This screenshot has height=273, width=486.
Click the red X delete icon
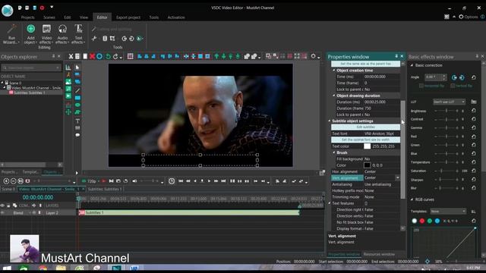(92, 56)
